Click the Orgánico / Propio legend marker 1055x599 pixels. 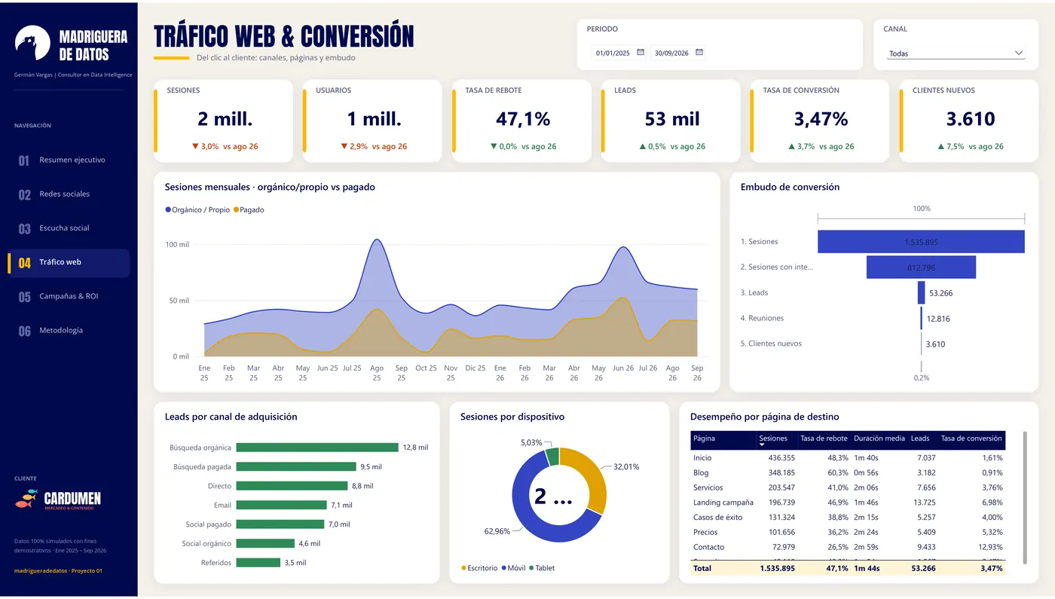[168, 210]
